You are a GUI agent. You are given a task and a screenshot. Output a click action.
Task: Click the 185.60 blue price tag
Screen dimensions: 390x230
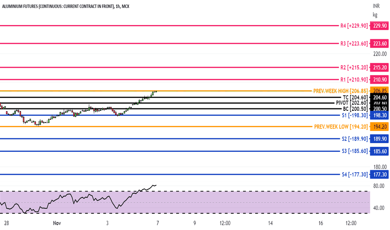[379, 151]
